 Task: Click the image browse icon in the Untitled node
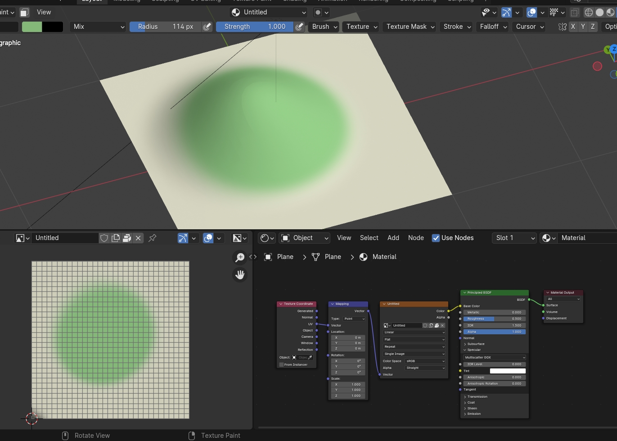(x=387, y=325)
